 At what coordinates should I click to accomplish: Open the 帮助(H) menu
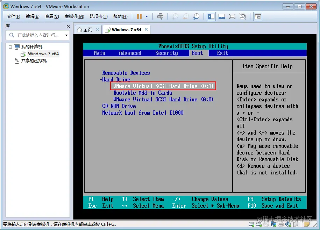pyautogui.click(x=120, y=16)
